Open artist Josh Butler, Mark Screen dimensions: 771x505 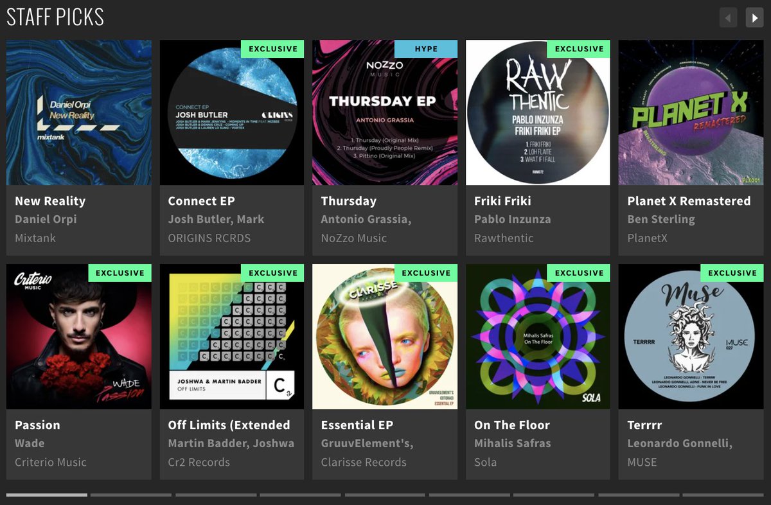coord(216,219)
